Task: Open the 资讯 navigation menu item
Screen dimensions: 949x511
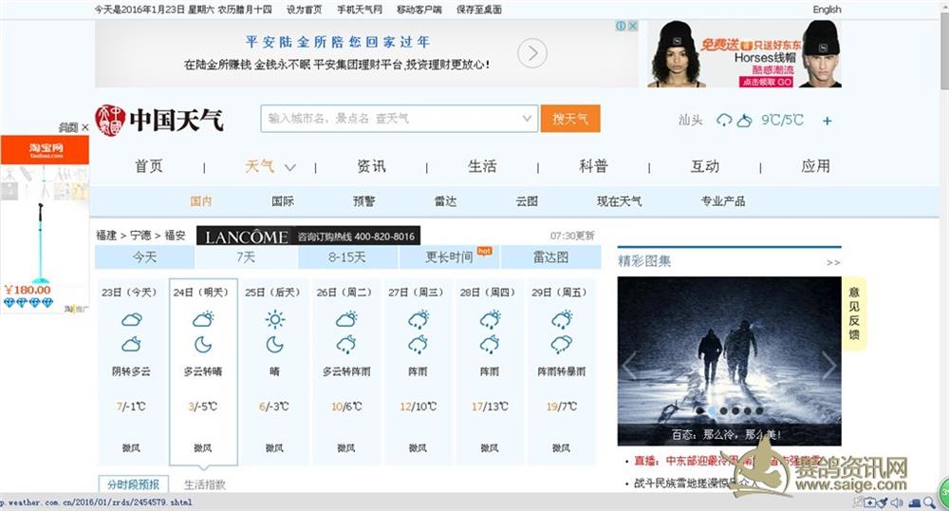Action: [371, 166]
